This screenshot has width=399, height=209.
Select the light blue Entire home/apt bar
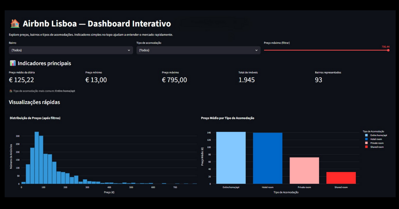click(231, 158)
